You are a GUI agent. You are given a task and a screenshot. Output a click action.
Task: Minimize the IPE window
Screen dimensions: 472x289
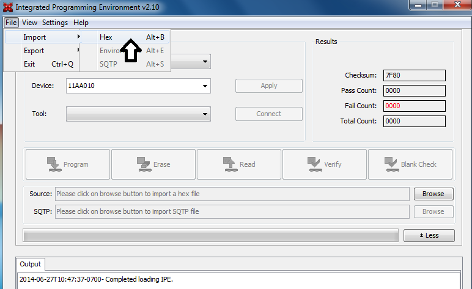(x=418, y=5)
